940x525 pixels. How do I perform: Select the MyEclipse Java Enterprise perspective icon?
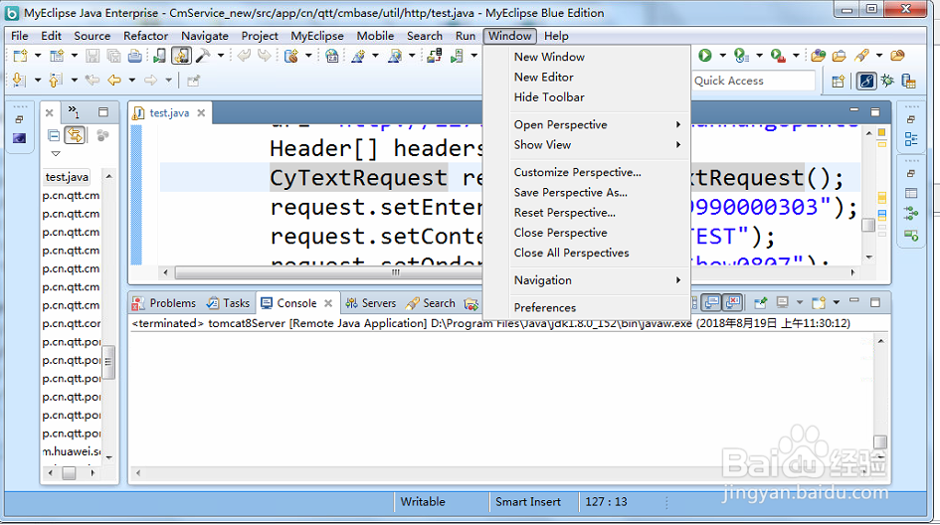point(866,81)
